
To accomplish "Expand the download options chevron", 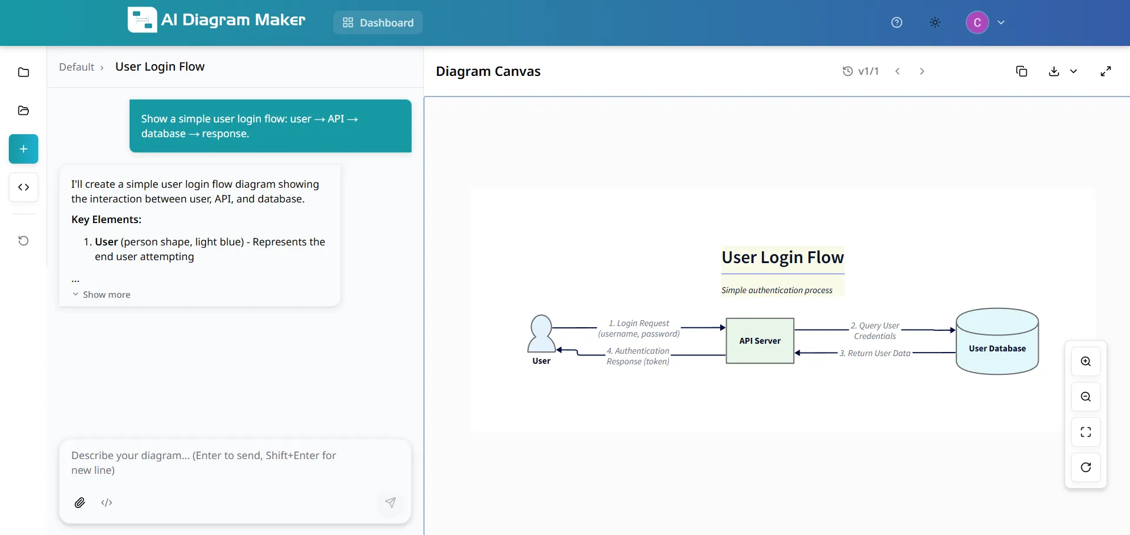I will click(x=1074, y=71).
